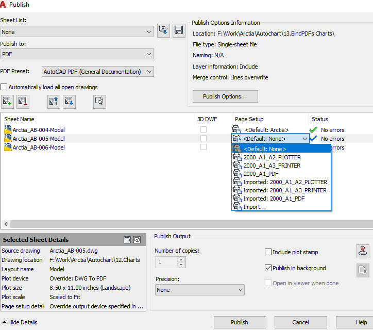Click second icon in Selected Sheet Details header

click(x=137, y=240)
